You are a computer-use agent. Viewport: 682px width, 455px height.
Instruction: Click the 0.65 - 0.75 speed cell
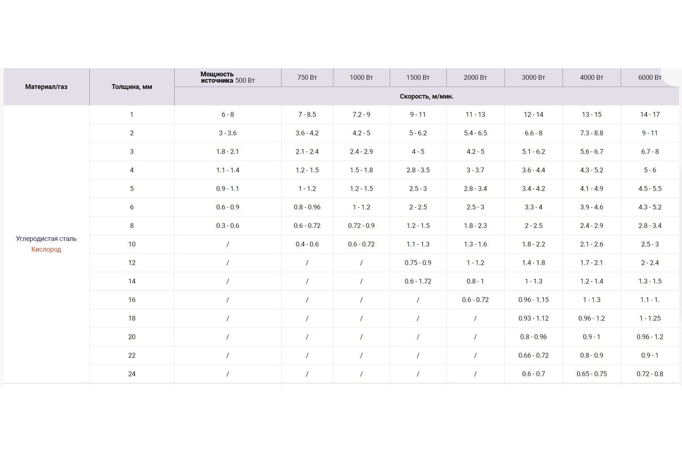point(591,374)
